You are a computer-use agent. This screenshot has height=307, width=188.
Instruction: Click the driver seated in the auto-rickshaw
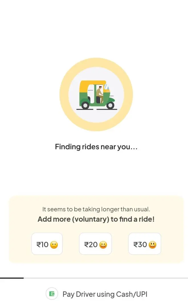coord(100,94)
